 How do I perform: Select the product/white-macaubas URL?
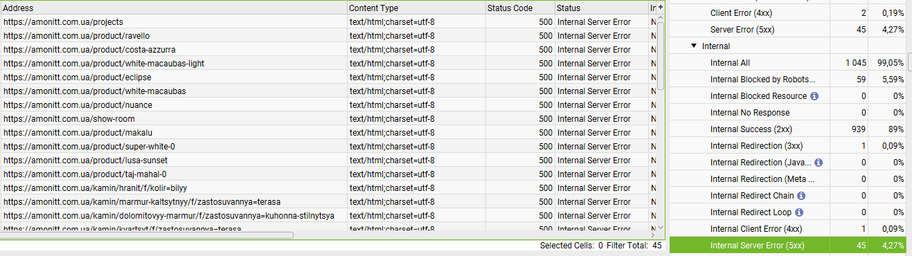(x=328, y=91)
